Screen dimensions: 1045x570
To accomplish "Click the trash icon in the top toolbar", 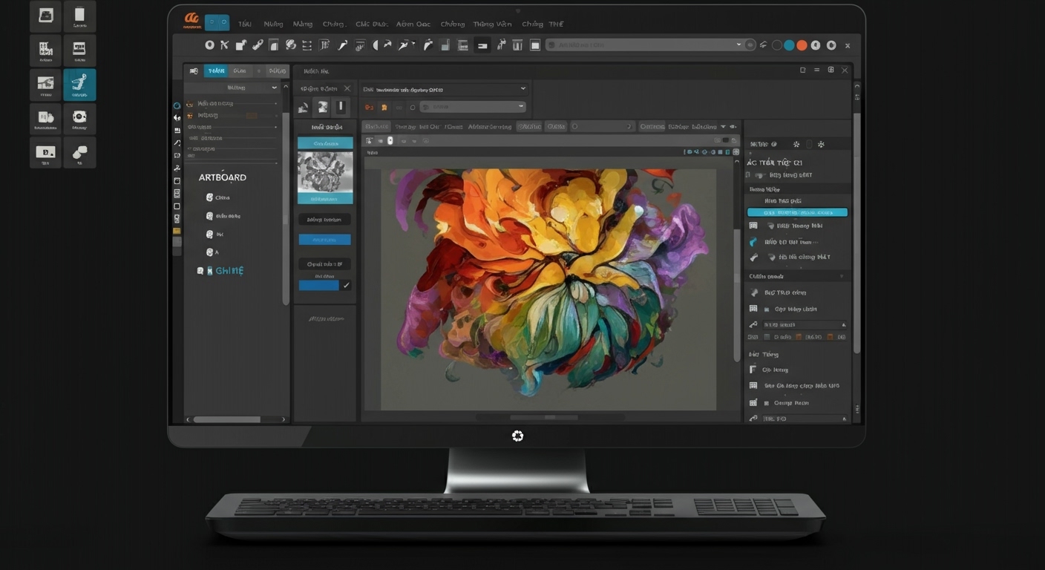I will pyautogui.click(x=517, y=45).
